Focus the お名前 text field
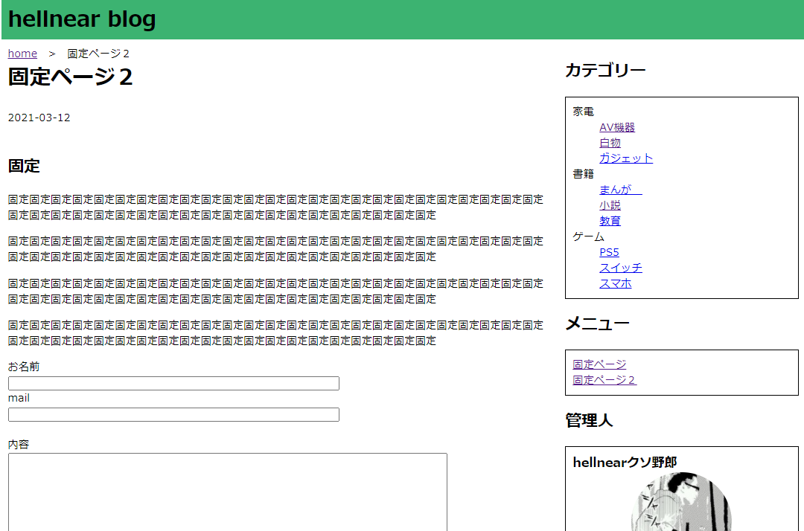The image size is (804, 531). pos(173,384)
